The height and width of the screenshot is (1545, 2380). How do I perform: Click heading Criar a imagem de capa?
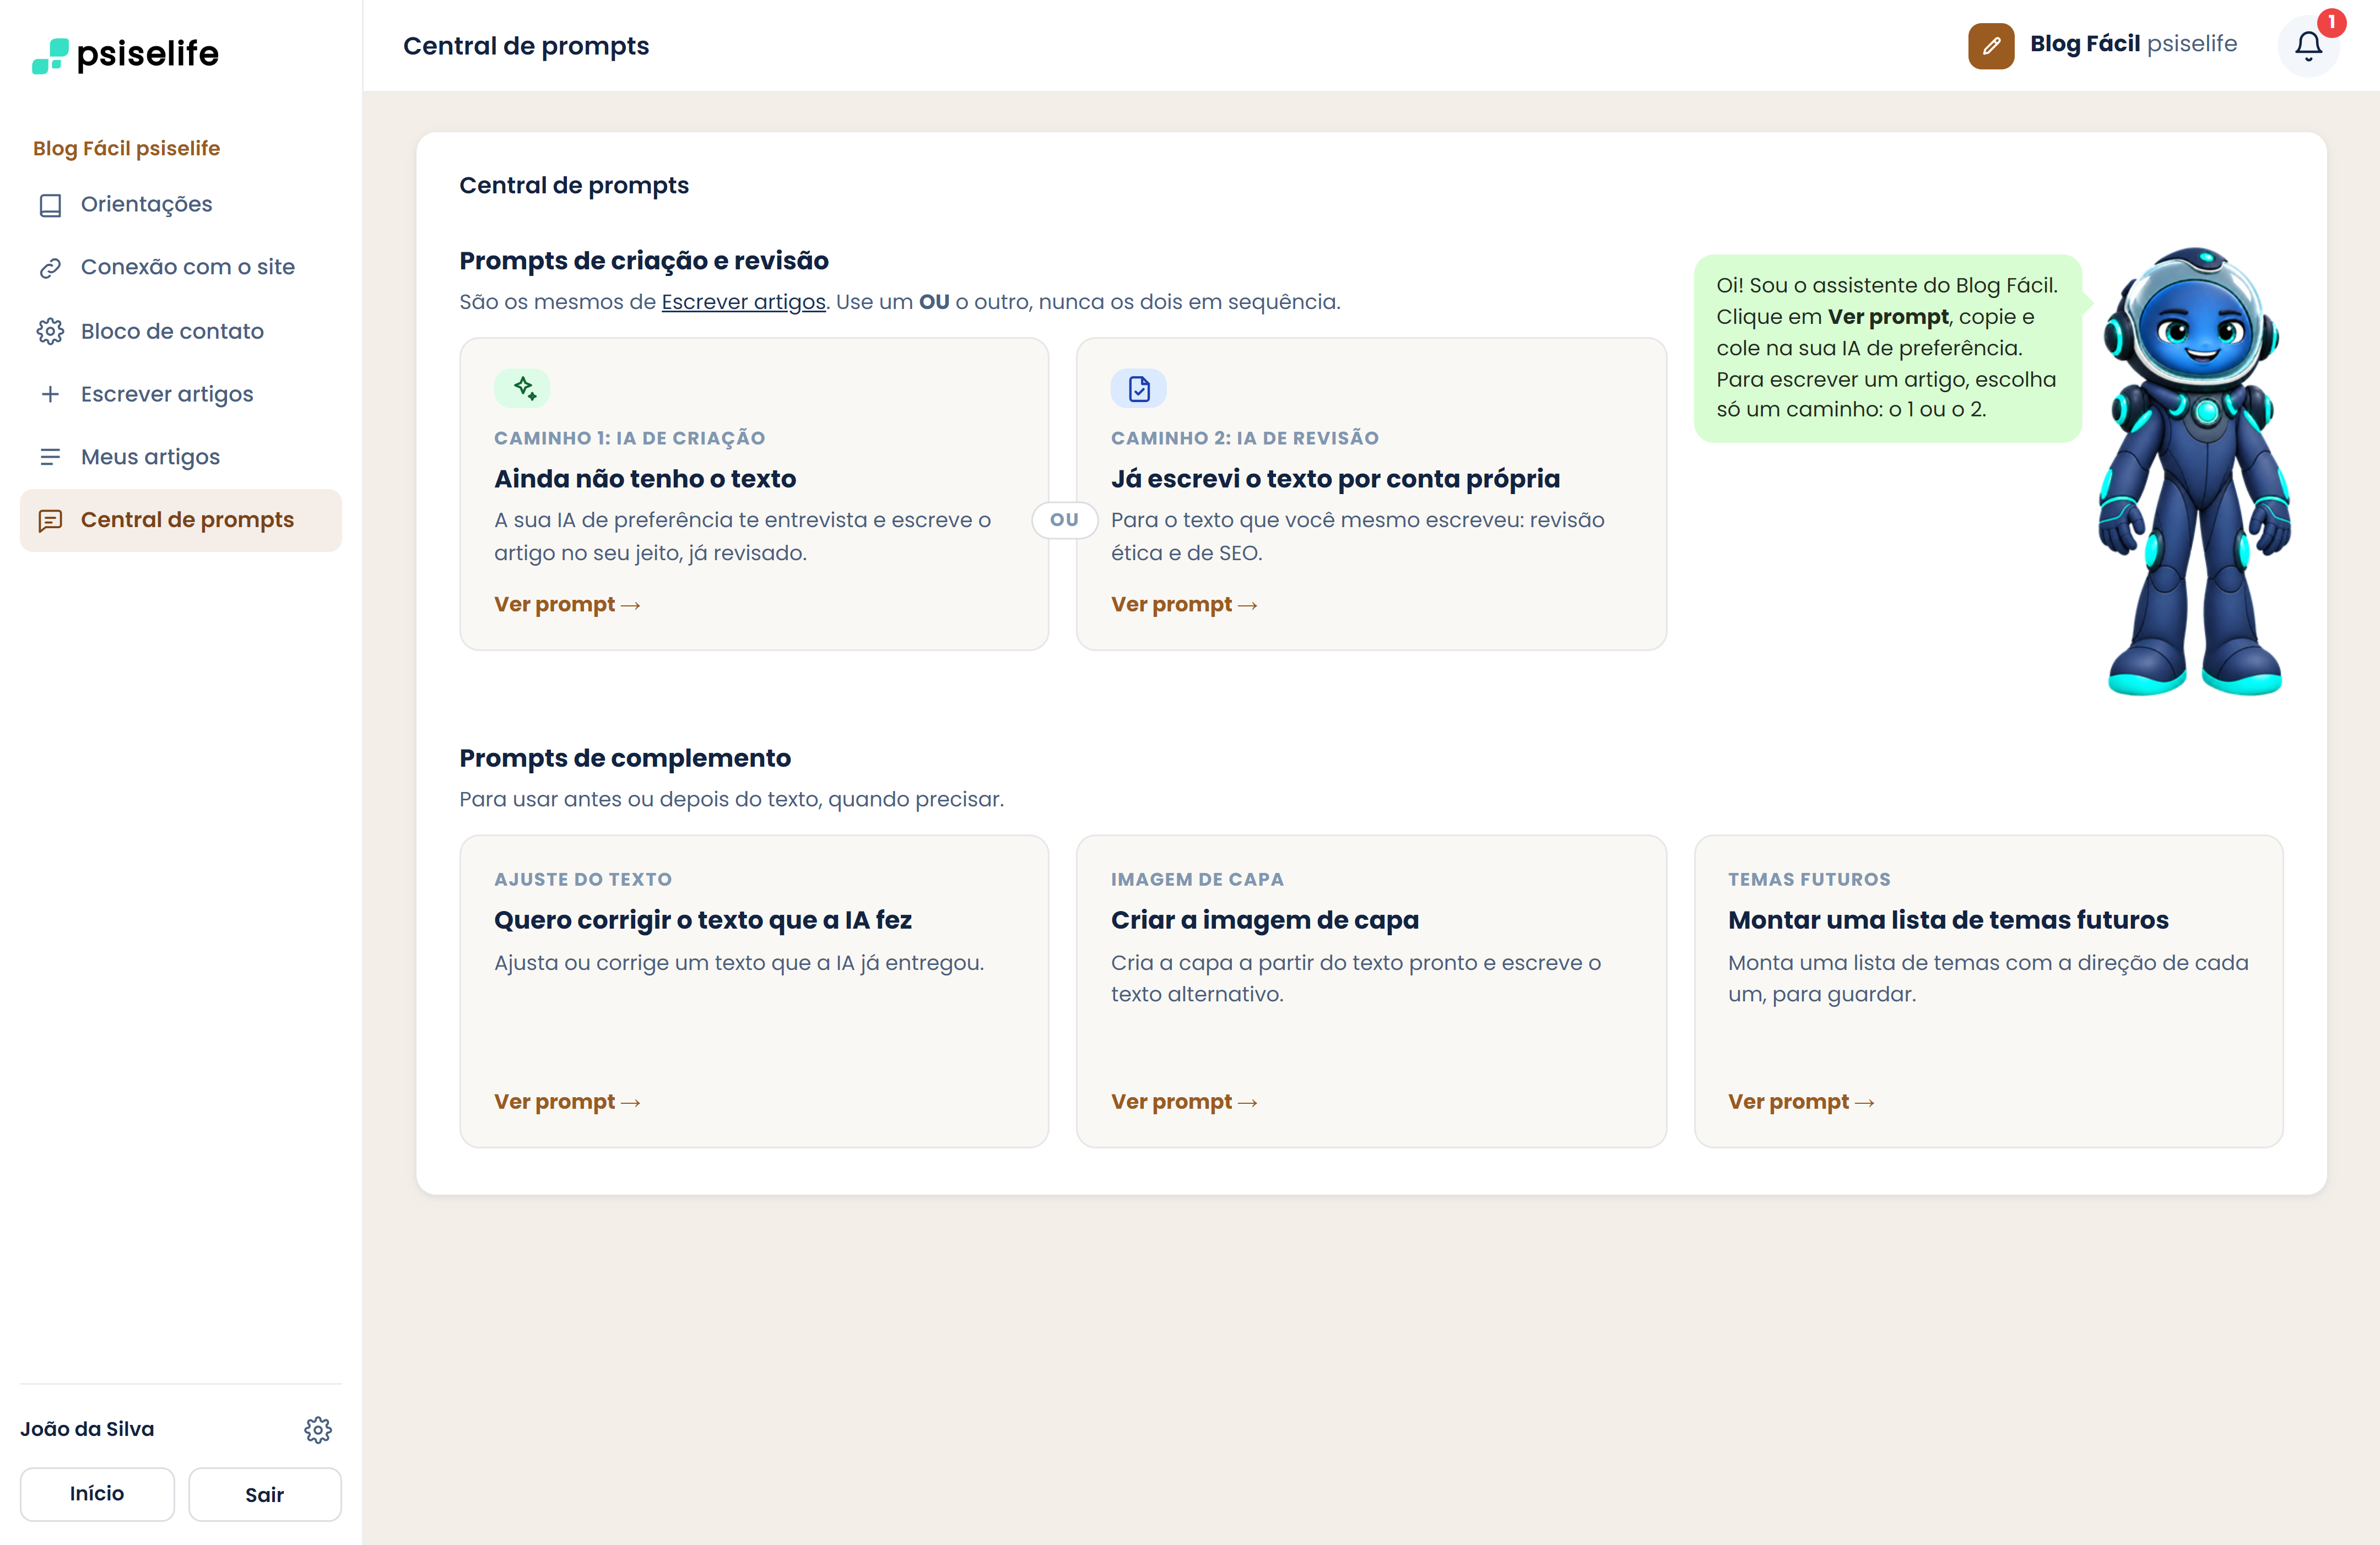tap(1265, 920)
